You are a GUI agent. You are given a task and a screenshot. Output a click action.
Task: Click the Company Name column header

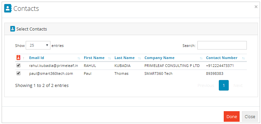point(159,58)
